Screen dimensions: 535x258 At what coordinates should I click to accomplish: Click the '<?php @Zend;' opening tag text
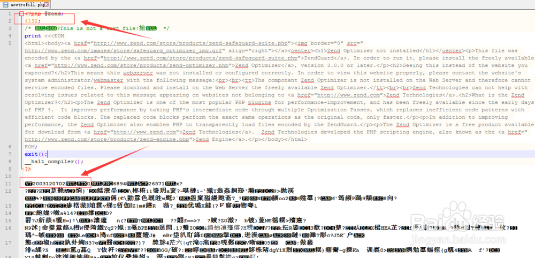pyautogui.click(x=44, y=14)
